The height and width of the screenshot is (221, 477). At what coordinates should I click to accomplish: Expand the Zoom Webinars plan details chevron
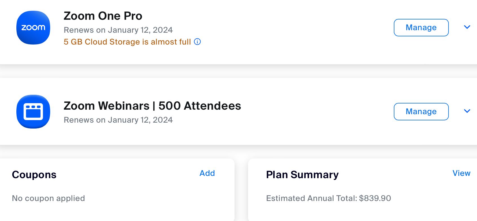(467, 111)
